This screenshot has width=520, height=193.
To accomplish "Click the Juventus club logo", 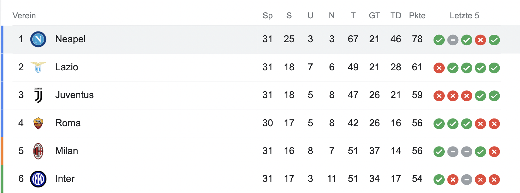I will coord(38,95).
